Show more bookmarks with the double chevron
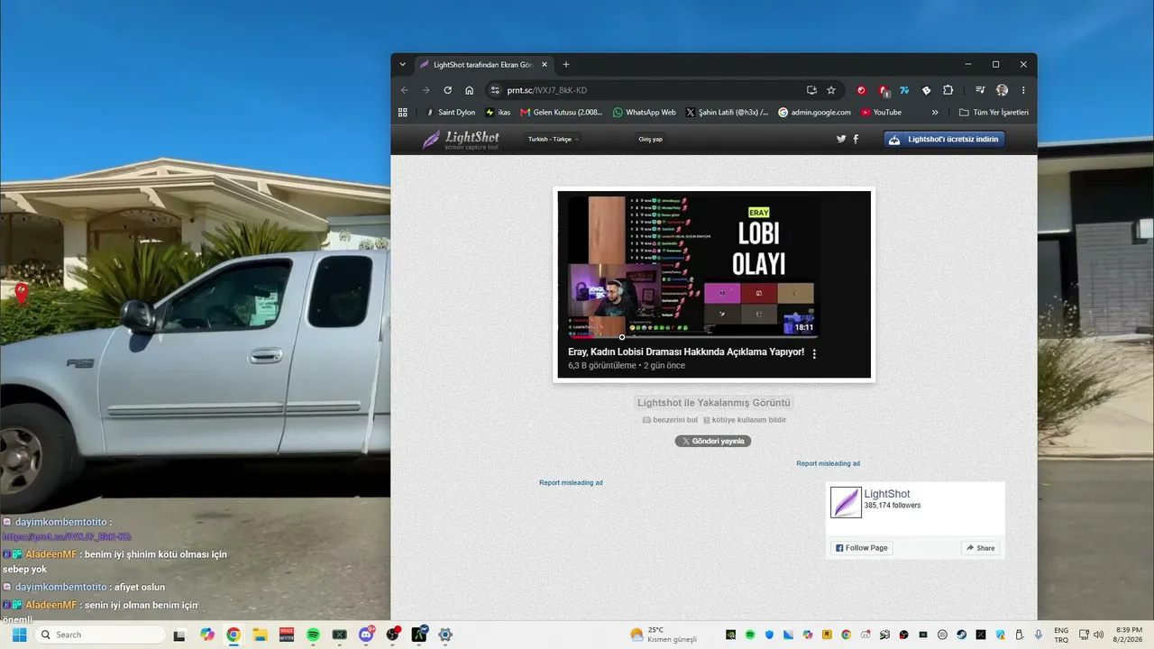This screenshot has height=649, width=1154. coord(935,113)
